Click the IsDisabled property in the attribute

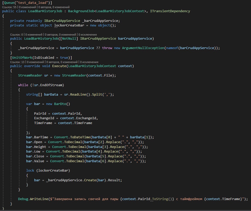click(44, 58)
